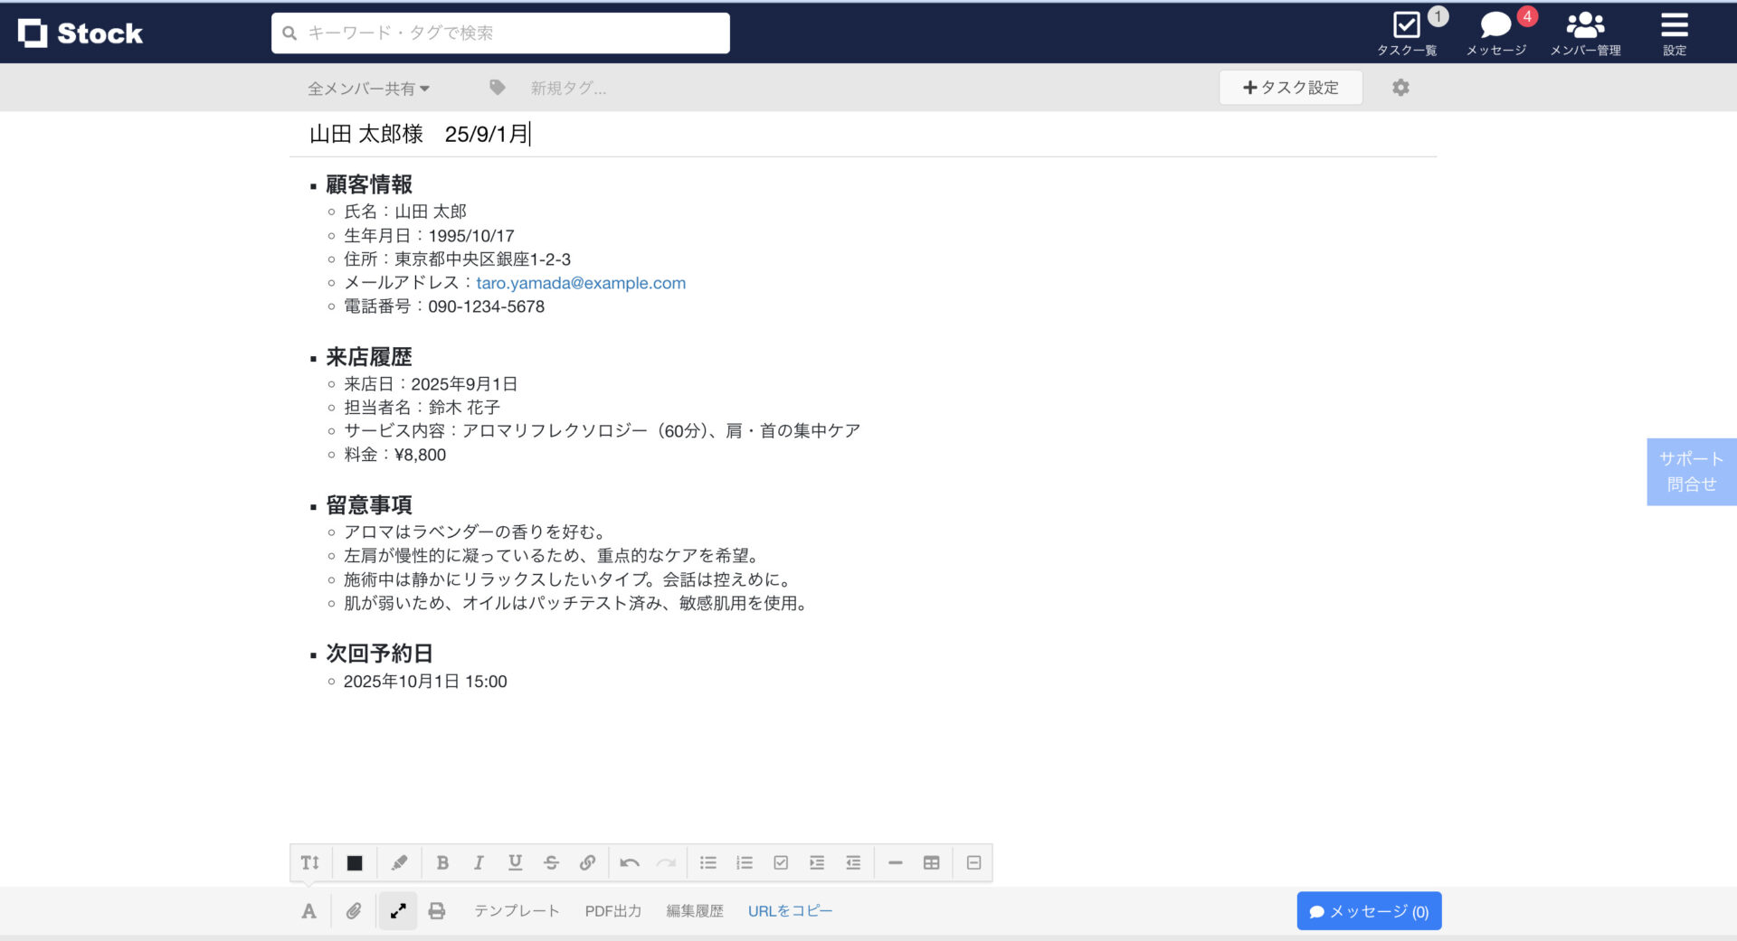1737x941 pixels.
Task: Insert a checklist from the toolbar
Action: (x=781, y=862)
